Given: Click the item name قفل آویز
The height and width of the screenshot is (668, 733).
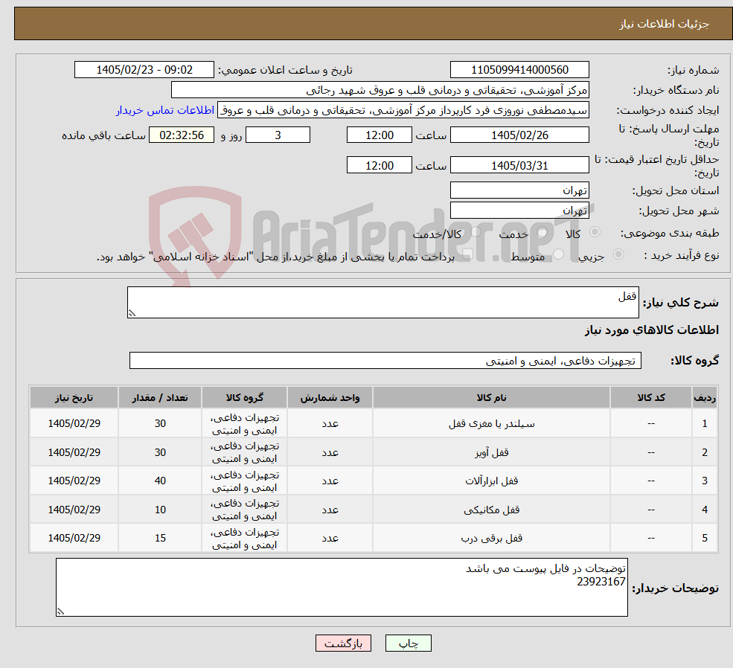Looking at the screenshot, I should 491,453.
